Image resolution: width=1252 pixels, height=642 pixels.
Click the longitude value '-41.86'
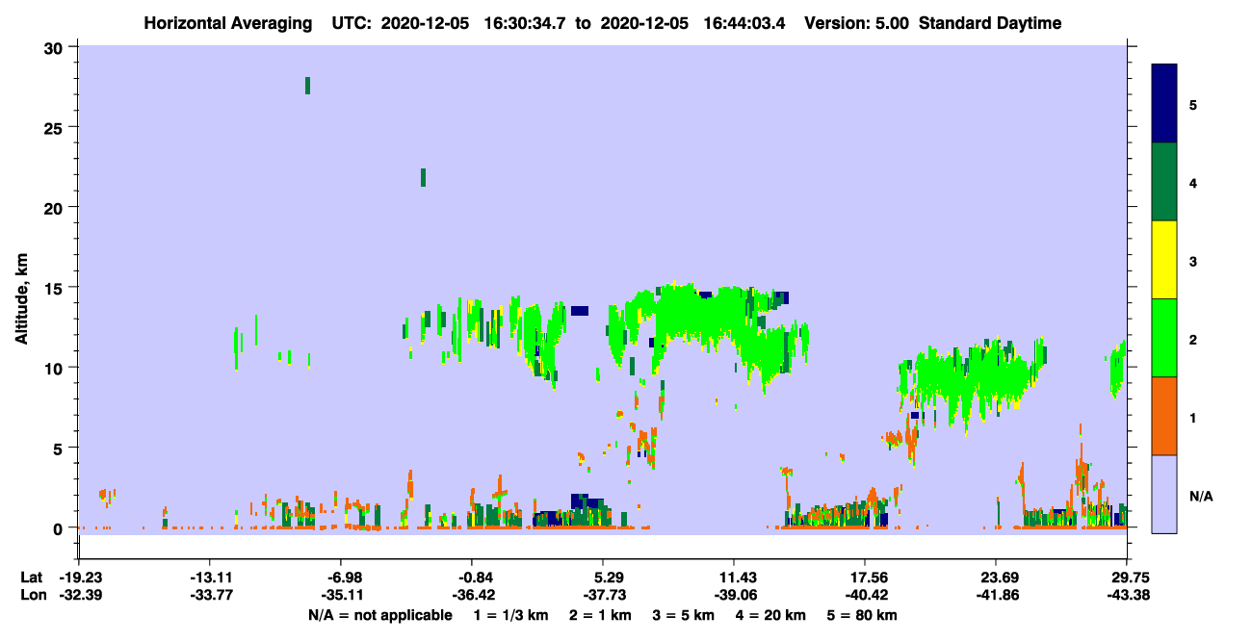(x=996, y=595)
